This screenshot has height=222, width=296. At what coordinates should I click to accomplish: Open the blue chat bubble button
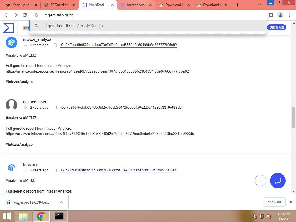278,181
